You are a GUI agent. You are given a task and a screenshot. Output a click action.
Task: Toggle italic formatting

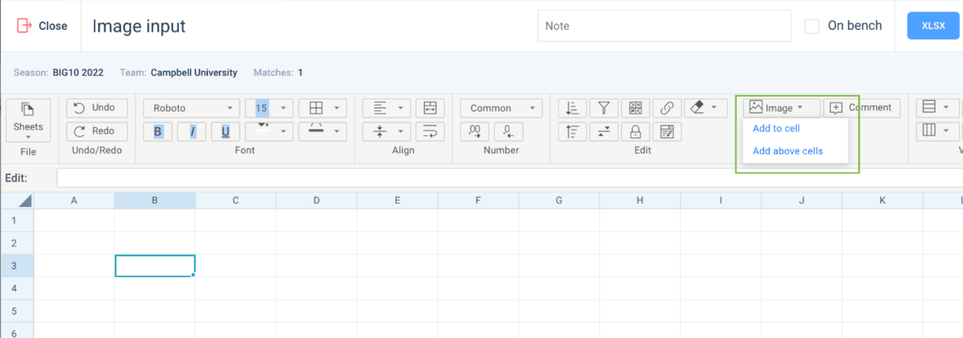(193, 132)
